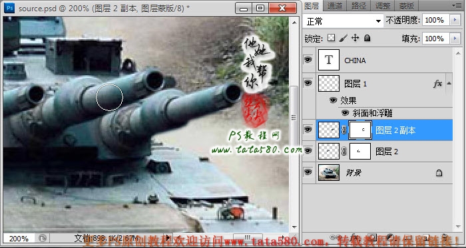Image resolution: width=466 pixels, height=248 pixels.
Task: Click the lock all padlock icon
Action: tap(367, 38)
